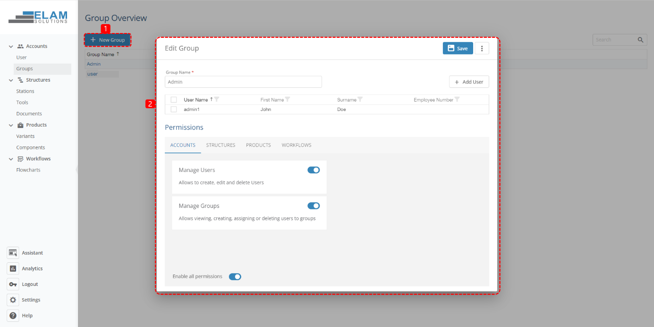Click the filter funnel on User Name column

click(216, 99)
